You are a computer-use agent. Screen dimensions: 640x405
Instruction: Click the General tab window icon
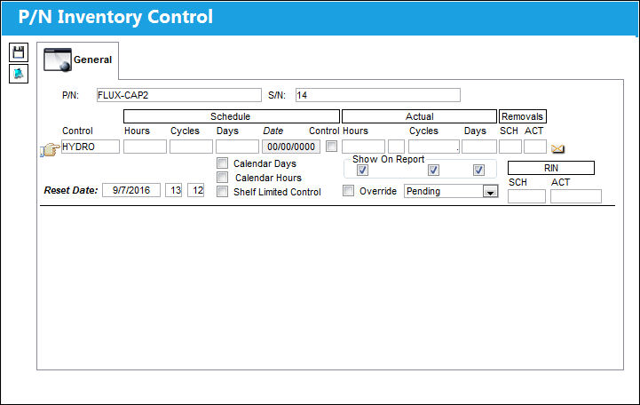58,60
